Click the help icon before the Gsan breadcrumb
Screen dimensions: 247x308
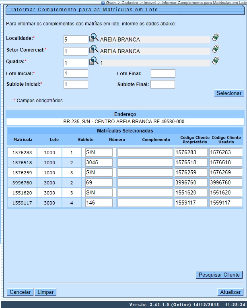point(103,2)
